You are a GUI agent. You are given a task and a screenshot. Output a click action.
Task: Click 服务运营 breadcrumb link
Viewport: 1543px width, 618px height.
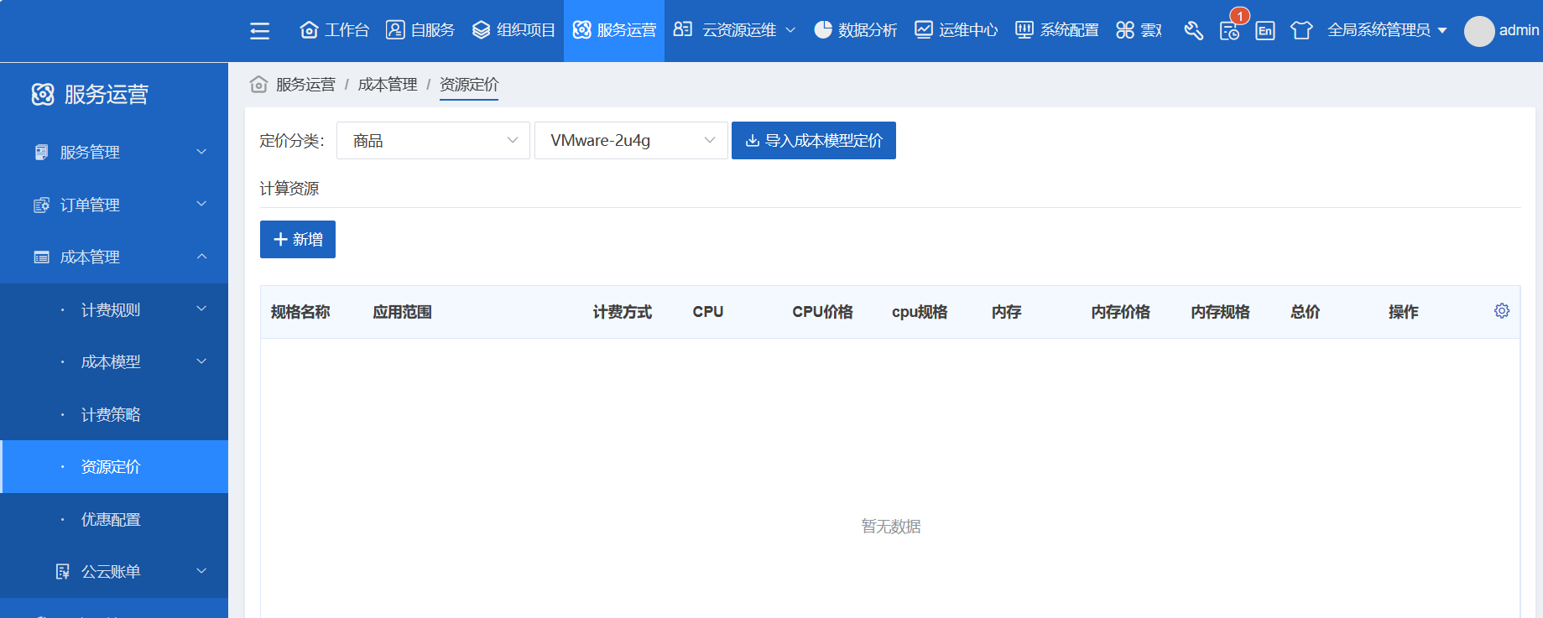[305, 85]
